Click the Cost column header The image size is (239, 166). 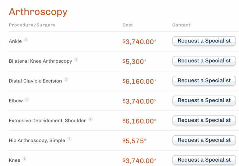pyautogui.click(x=128, y=25)
